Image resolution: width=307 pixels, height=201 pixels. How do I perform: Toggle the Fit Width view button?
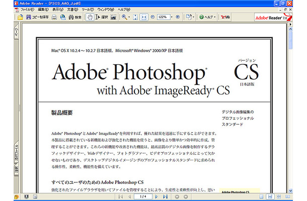(x=144, y=17)
